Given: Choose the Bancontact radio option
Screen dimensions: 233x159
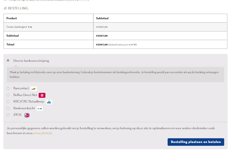Looking at the screenshot, I should point(8,88).
